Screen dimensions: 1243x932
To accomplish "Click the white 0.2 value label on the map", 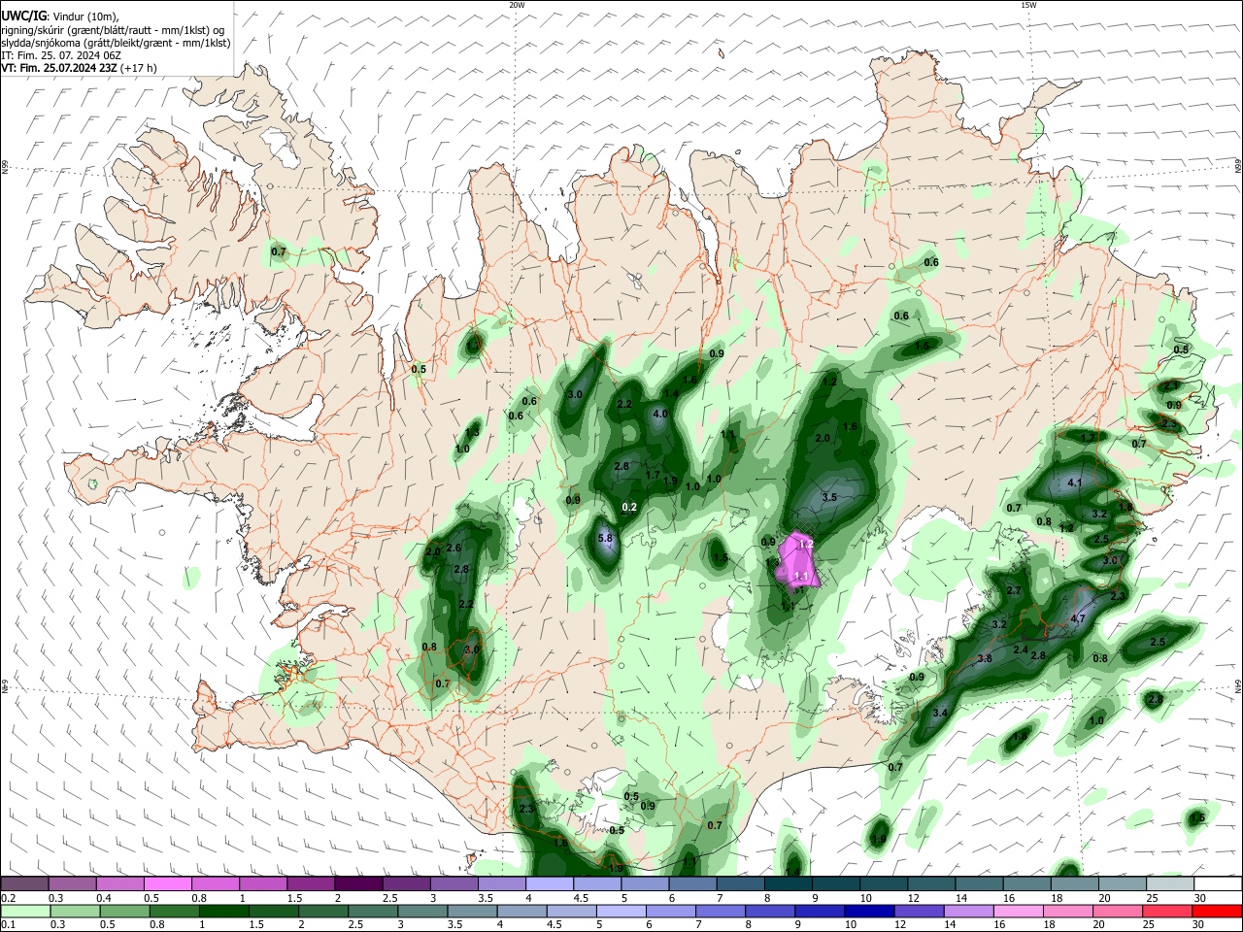I will tap(629, 507).
